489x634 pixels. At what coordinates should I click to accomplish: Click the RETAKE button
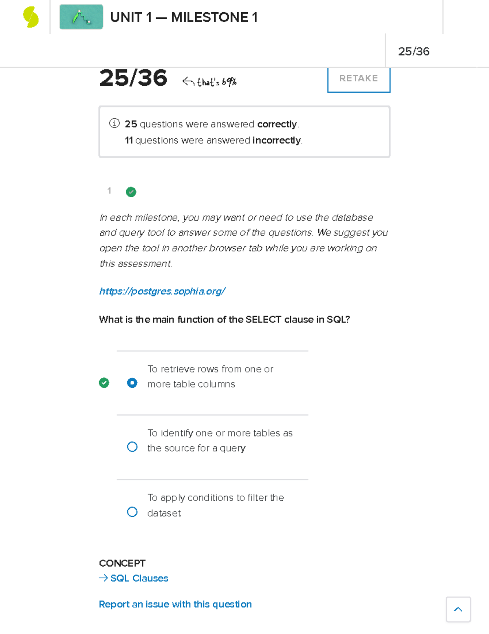coord(358,79)
